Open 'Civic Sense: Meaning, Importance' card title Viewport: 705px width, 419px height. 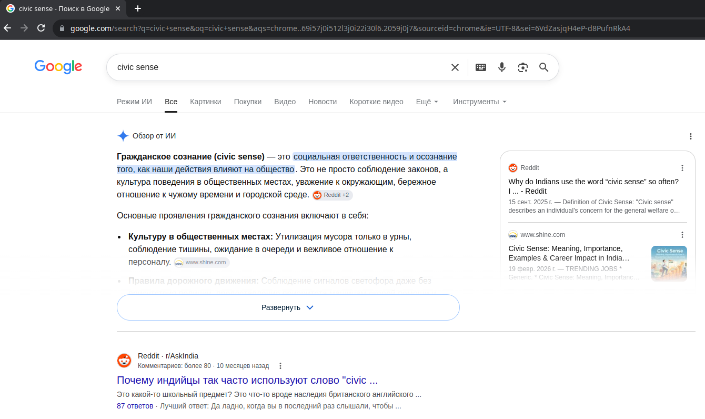click(x=569, y=253)
